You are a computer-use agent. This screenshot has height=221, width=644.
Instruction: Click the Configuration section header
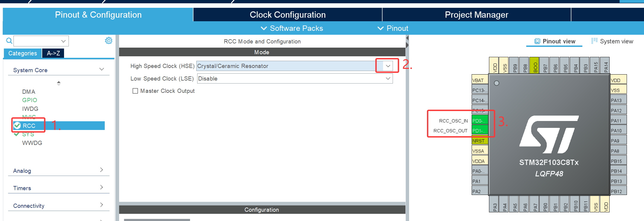pos(262,210)
